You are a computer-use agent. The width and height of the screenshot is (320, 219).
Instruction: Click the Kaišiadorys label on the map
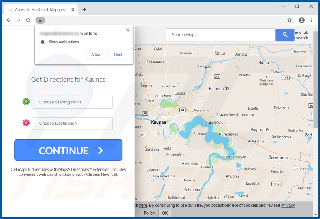(281, 137)
